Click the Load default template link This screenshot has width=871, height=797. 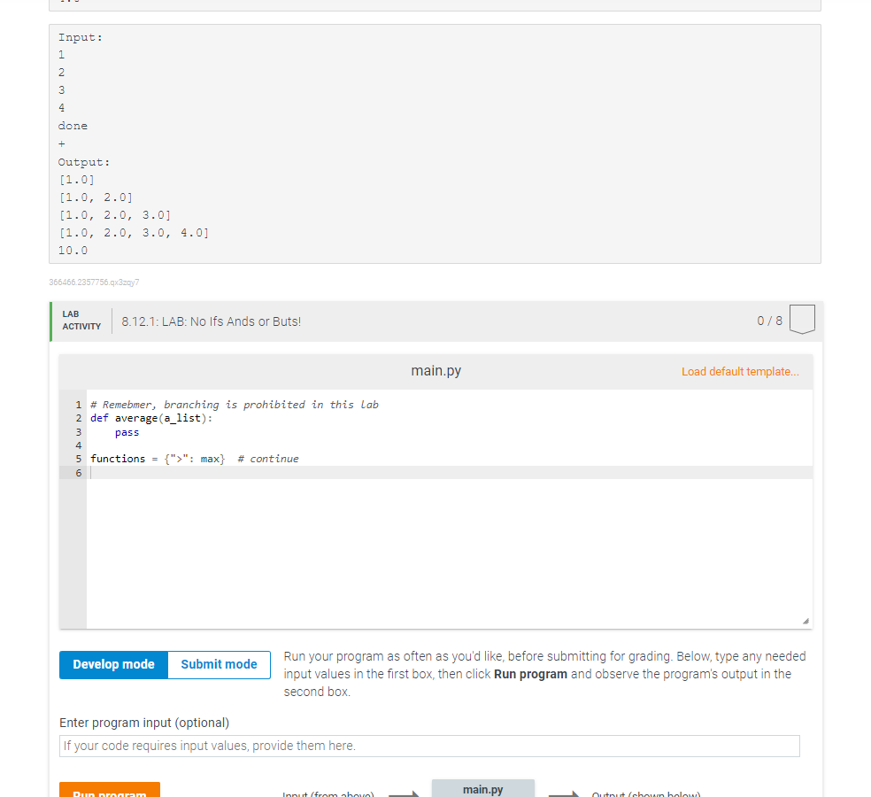coord(740,372)
